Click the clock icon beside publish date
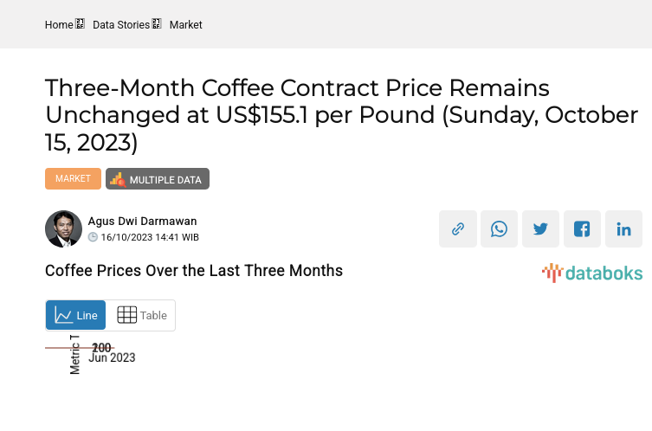 93,237
